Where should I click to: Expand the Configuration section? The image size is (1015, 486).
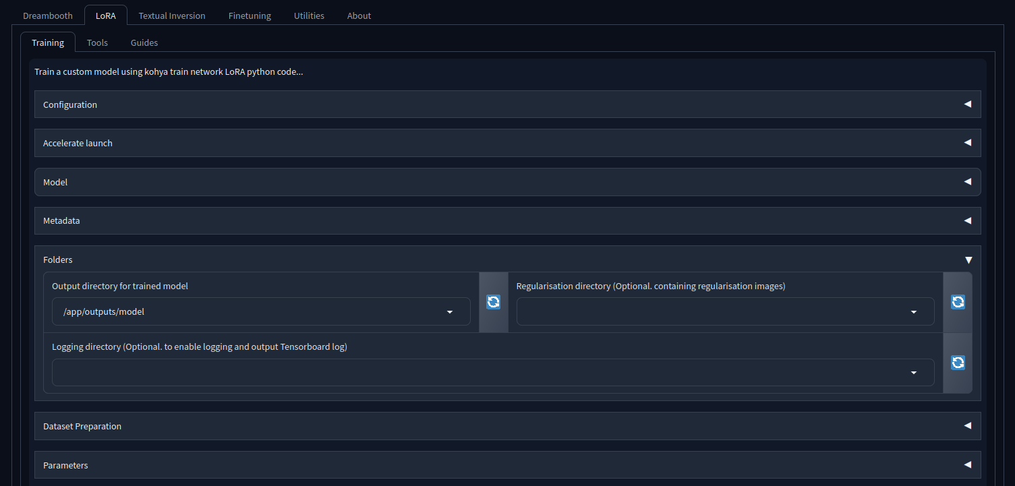coord(507,104)
